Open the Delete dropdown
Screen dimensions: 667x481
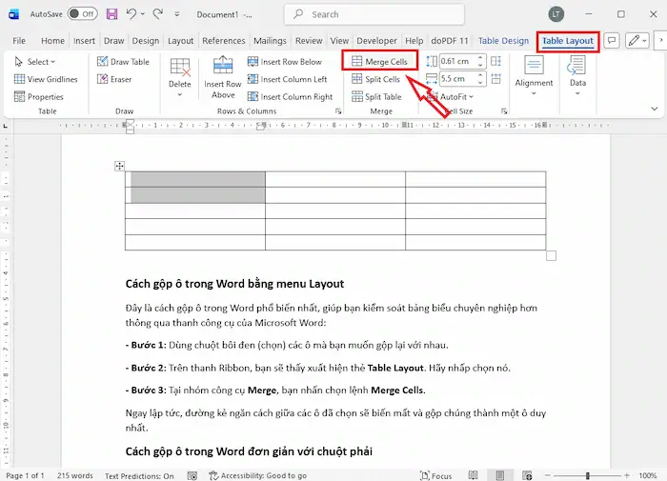pos(179,77)
